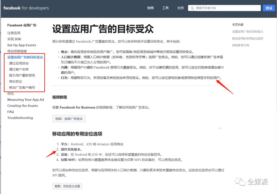Click the 截图：目标受众设置 button
The image size is (277, 194).
[x=67, y=186]
